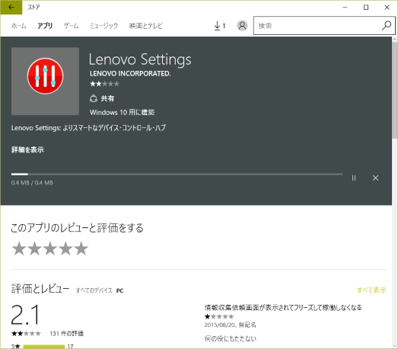The image size is (398, 349).
Task: Click the 5★ rating bar
Action: tap(43, 347)
